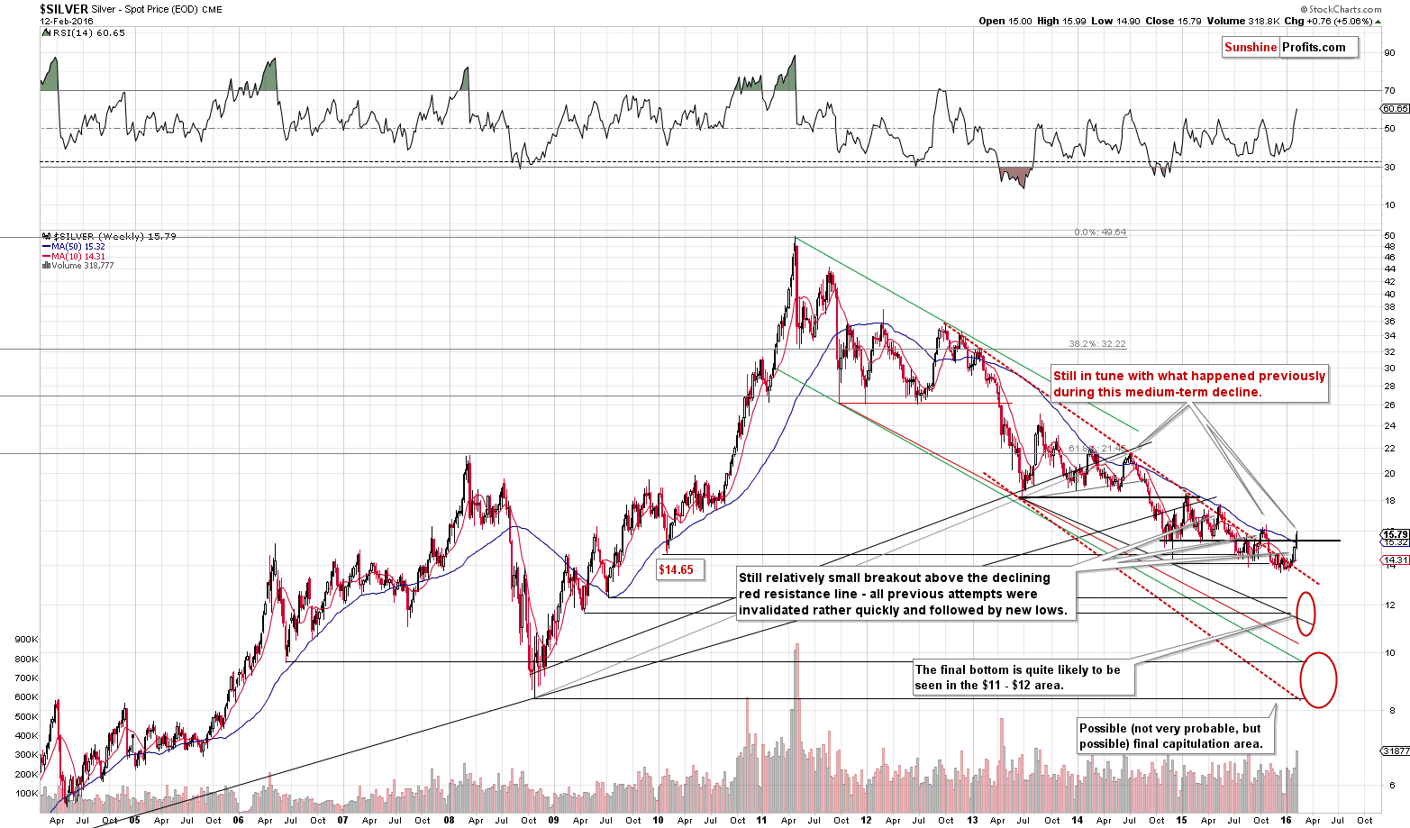Click the 26 label on price axis
Screen dimensions: 1410x828
[x=1390, y=405]
